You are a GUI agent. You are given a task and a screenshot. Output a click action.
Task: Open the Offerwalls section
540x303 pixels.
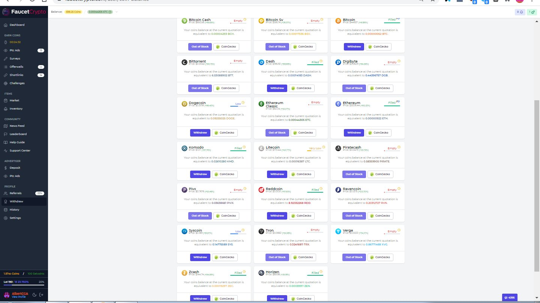point(24,67)
